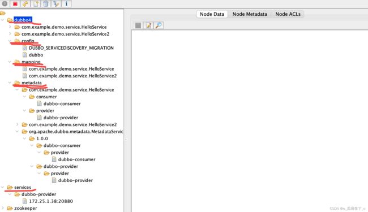This screenshot has width=368, height=212.
Task: Select HelloService folder under metadata
Action: [x=71, y=90]
